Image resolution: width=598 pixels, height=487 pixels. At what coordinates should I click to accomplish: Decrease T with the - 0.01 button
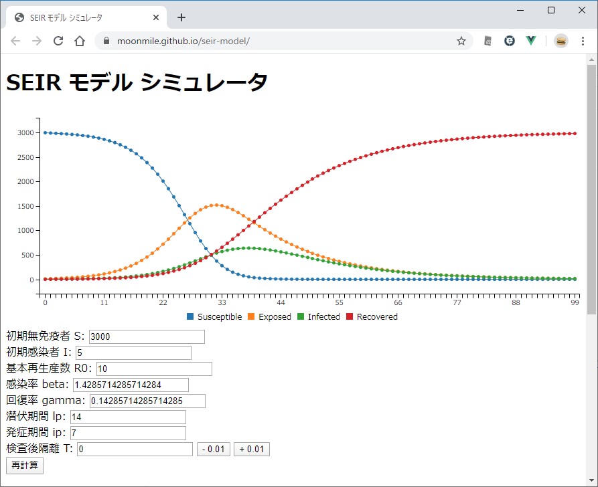point(214,449)
